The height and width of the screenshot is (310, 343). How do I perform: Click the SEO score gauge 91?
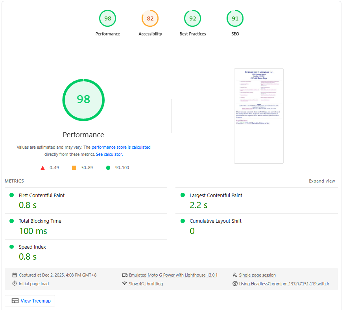coord(235,18)
